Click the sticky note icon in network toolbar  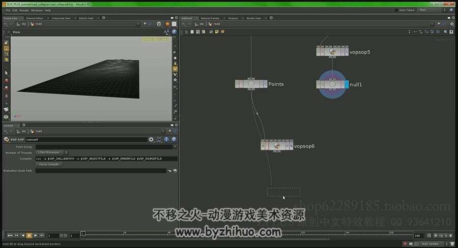click(217, 32)
